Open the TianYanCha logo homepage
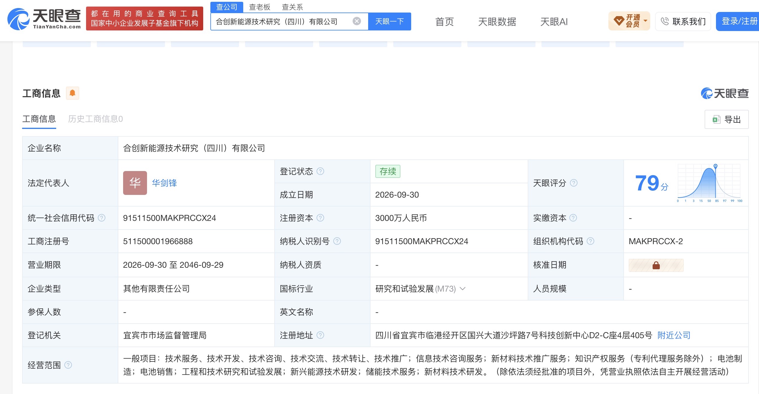 [44, 19]
